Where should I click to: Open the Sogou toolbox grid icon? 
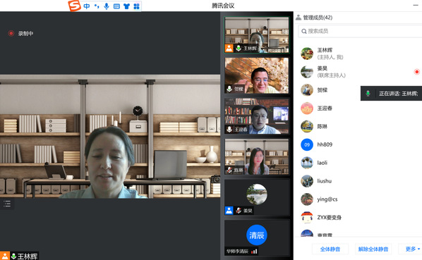[x=136, y=6]
